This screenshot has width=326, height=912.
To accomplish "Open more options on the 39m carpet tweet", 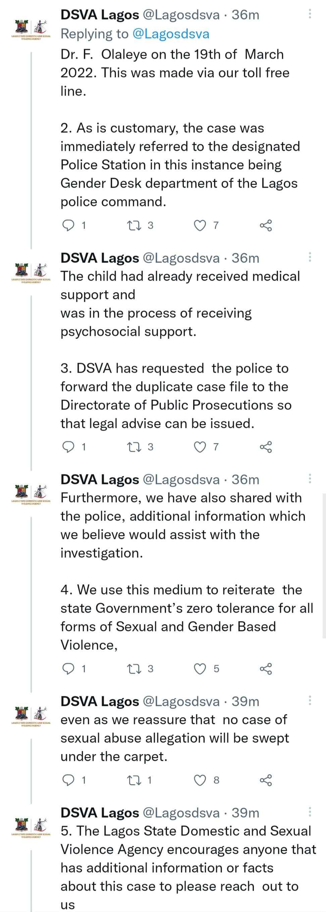I will pyautogui.click(x=310, y=701).
